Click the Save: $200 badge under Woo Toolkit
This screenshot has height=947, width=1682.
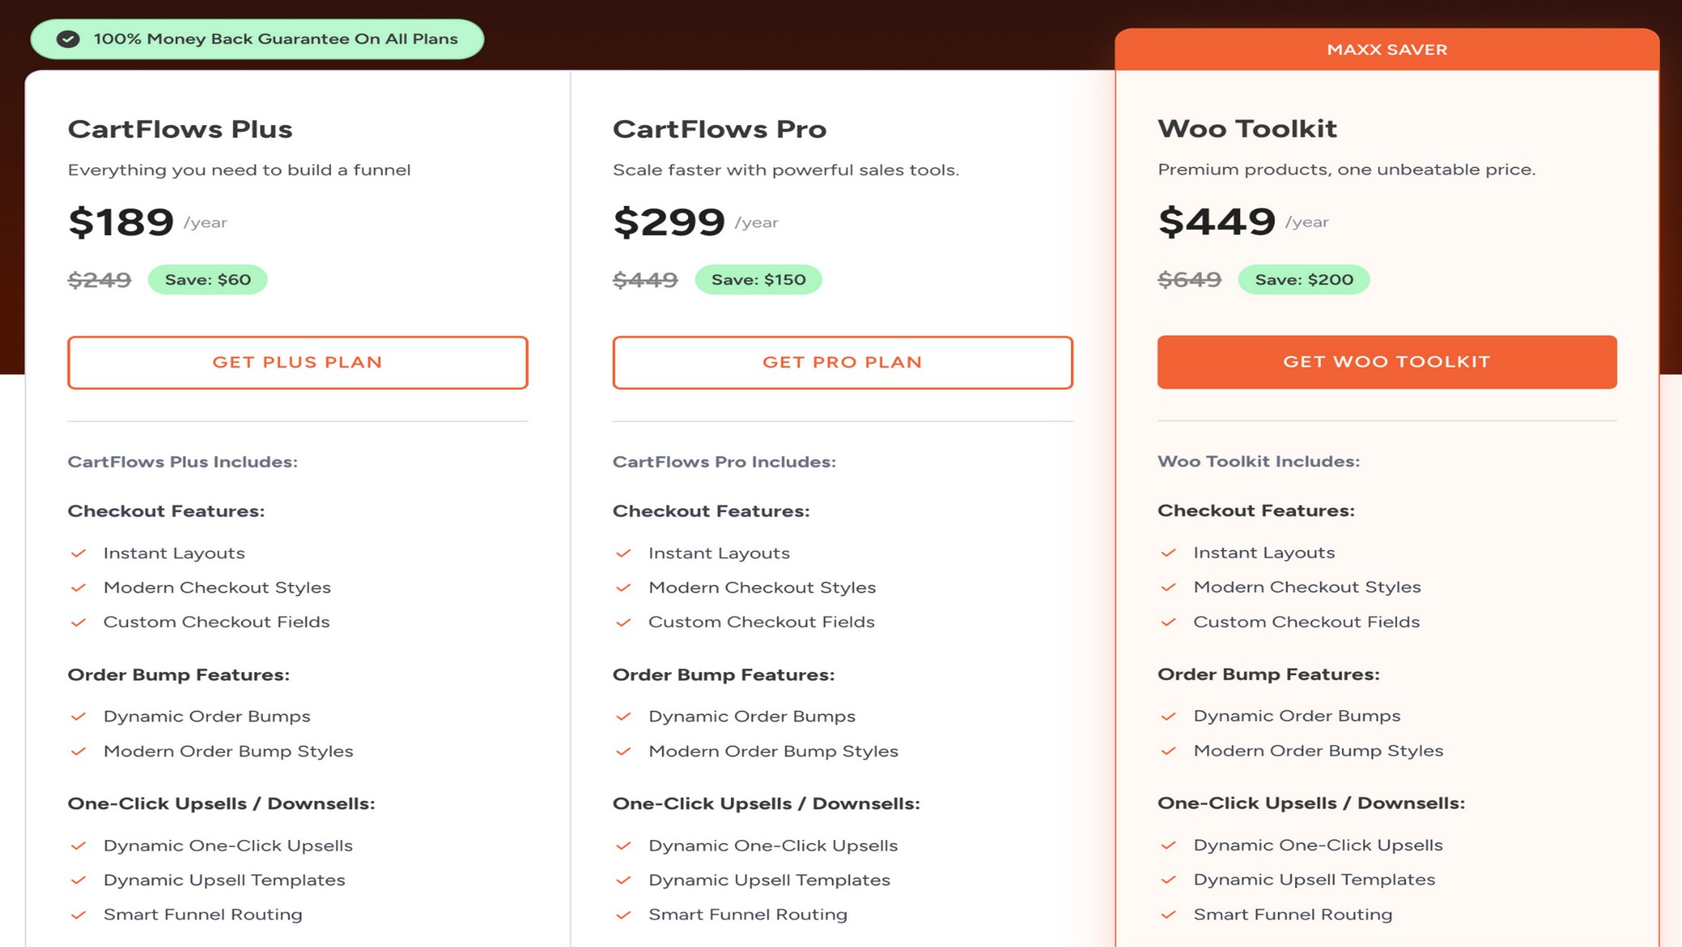pos(1304,279)
